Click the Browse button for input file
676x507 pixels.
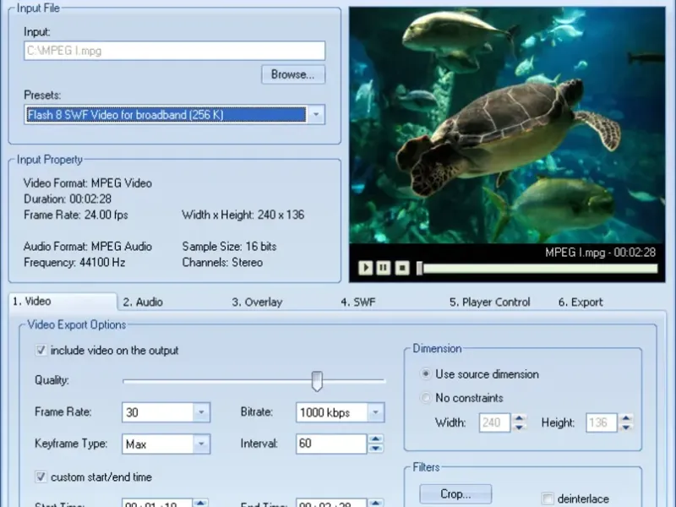[292, 74]
